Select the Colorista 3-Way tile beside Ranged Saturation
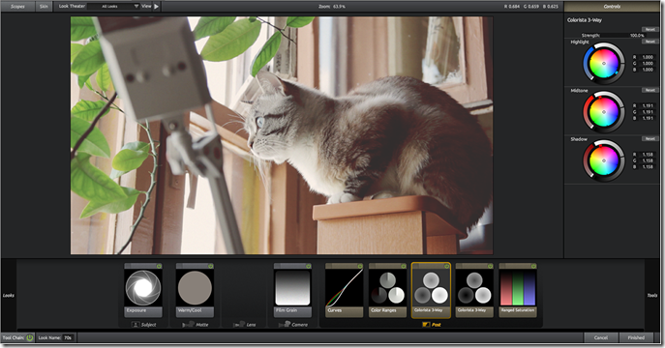This screenshot has height=348, width=665. click(474, 290)
